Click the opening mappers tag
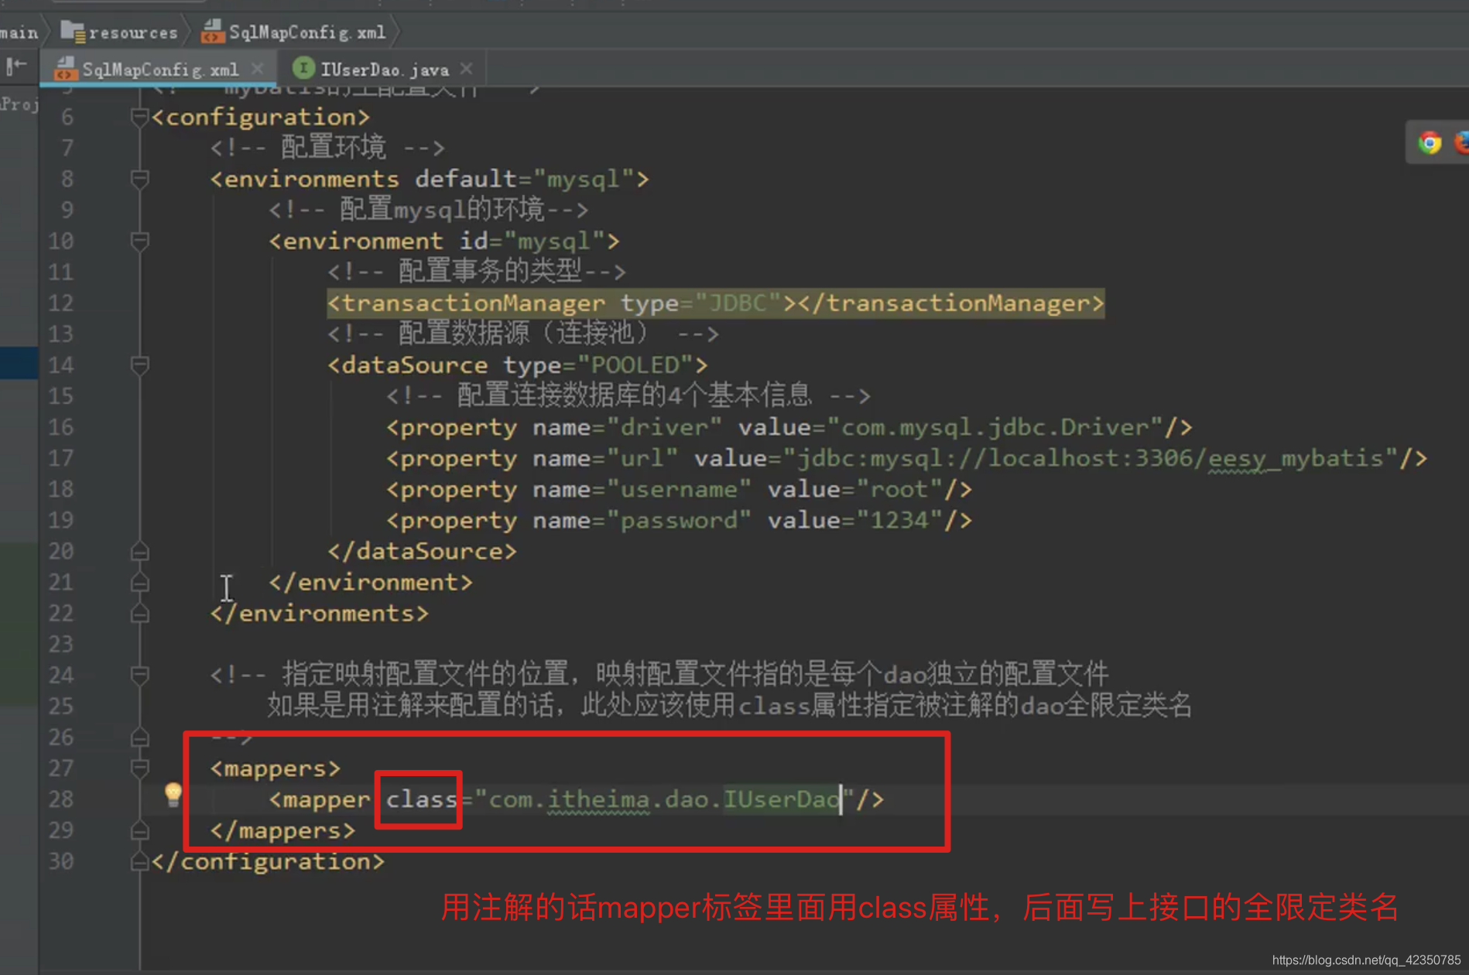 [276, 768]
